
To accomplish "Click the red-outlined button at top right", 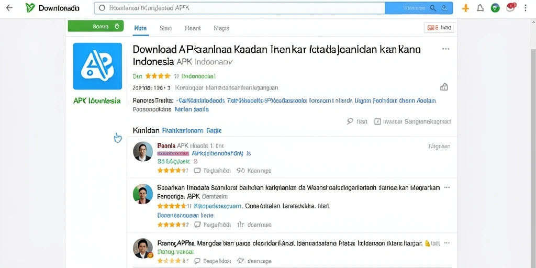I will point(439,28).
